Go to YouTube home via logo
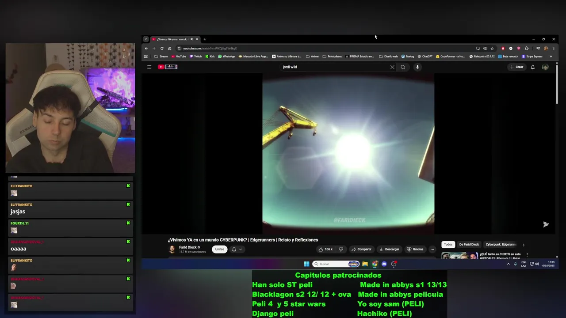The height and width of the screenshot is (318, 566). [168, 67]
